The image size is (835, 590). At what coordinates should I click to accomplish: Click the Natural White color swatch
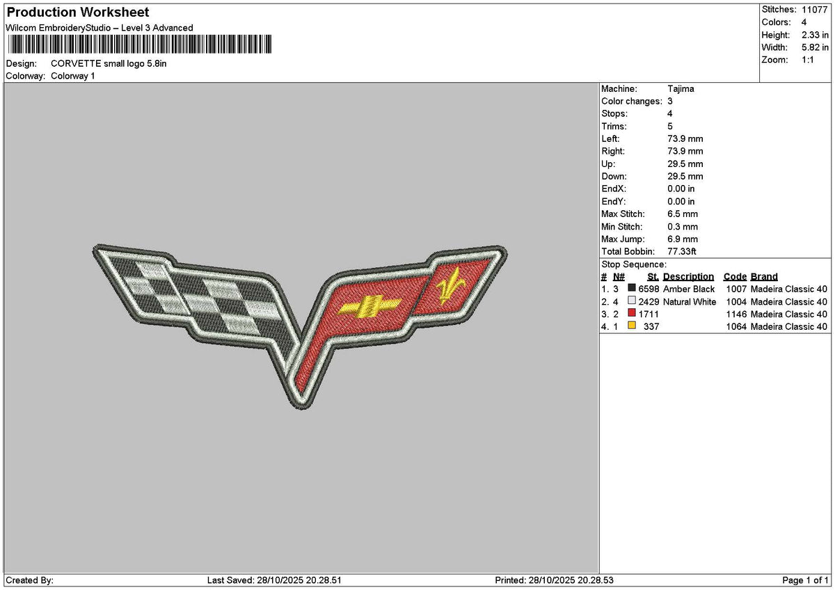pyautogui.click(x=632, y=301)
